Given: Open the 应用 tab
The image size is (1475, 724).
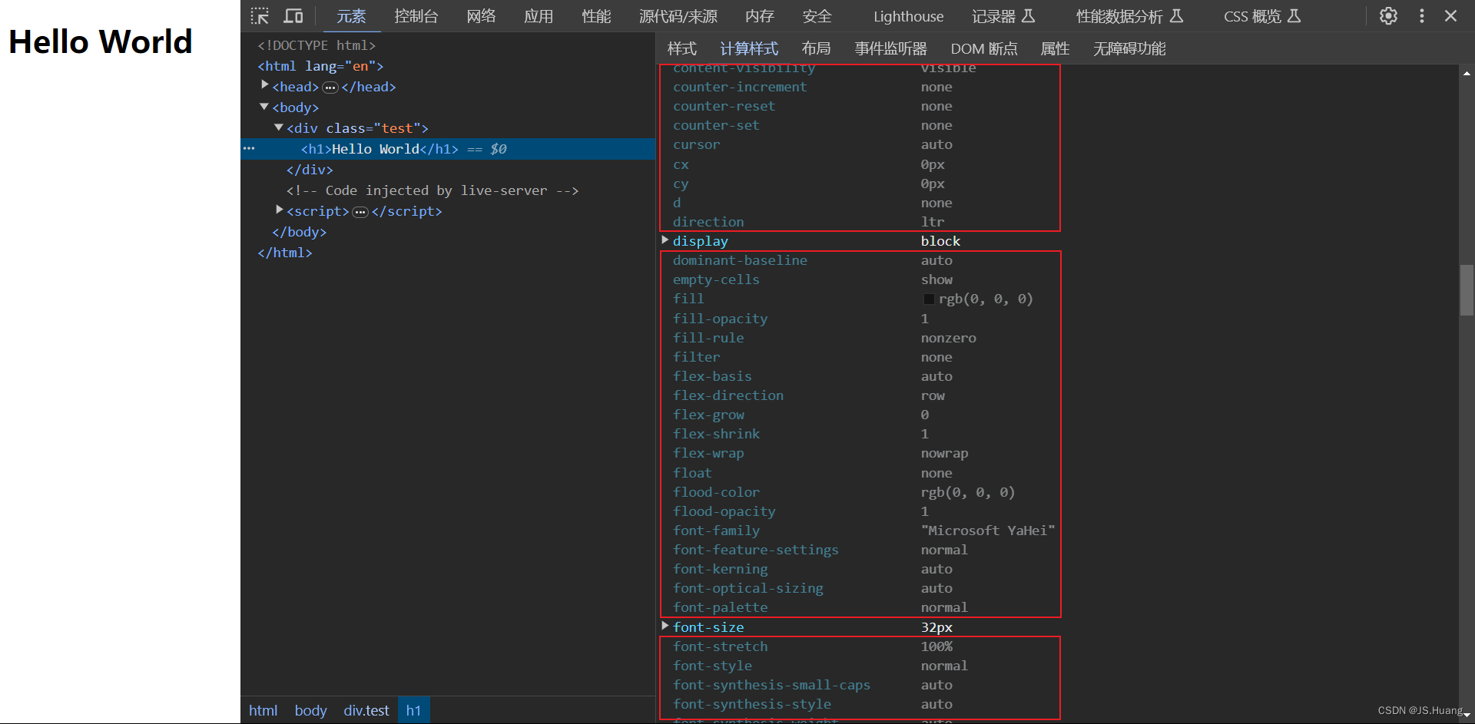Looking at the screenshot, I should (x=539, y=16).
